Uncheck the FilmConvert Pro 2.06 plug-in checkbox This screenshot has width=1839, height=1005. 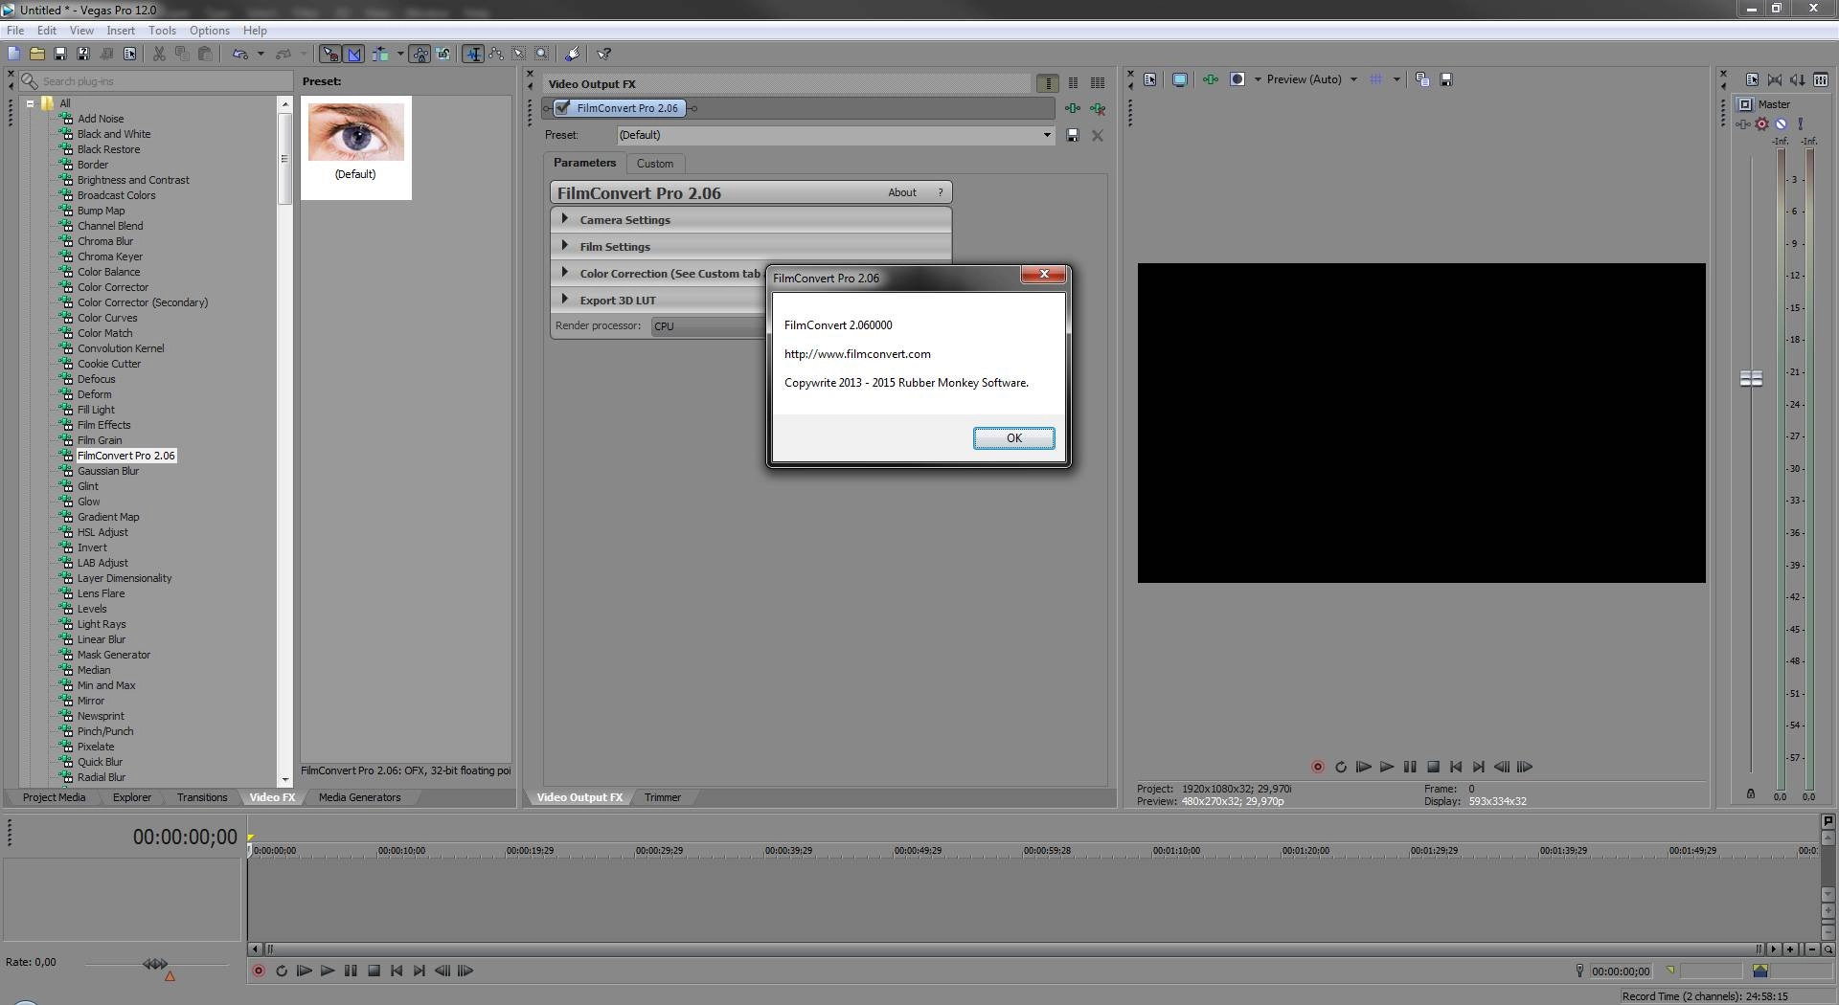tap(563, 108)
